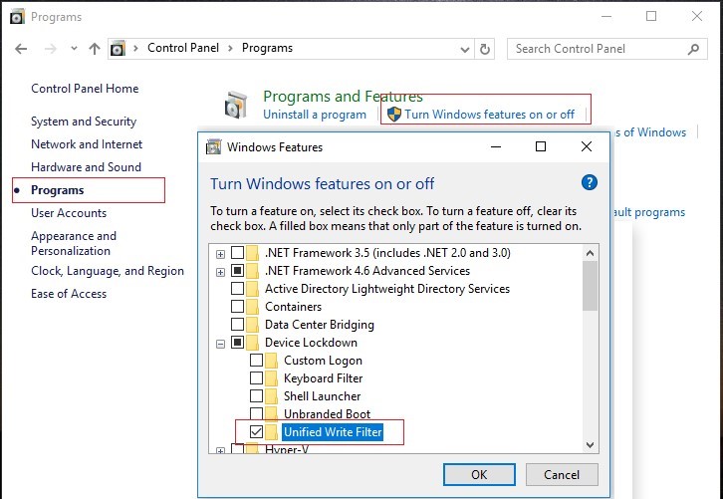Click the Uninstall a program link
Viewport: 723px width, 499px height.
[315, 115]
